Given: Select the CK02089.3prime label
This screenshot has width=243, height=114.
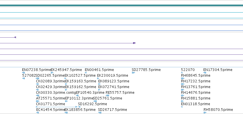Looking at the screenshot, I should click(x=51, y=81).
